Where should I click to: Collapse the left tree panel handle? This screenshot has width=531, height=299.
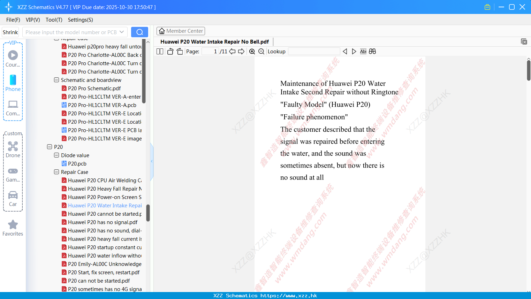pos(152,161)
